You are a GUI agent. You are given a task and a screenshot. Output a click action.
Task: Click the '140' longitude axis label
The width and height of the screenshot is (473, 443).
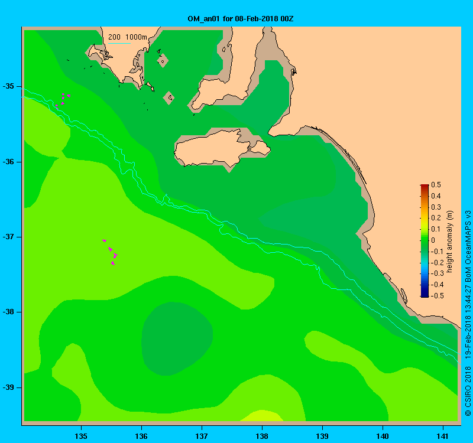tap(383, 437)
